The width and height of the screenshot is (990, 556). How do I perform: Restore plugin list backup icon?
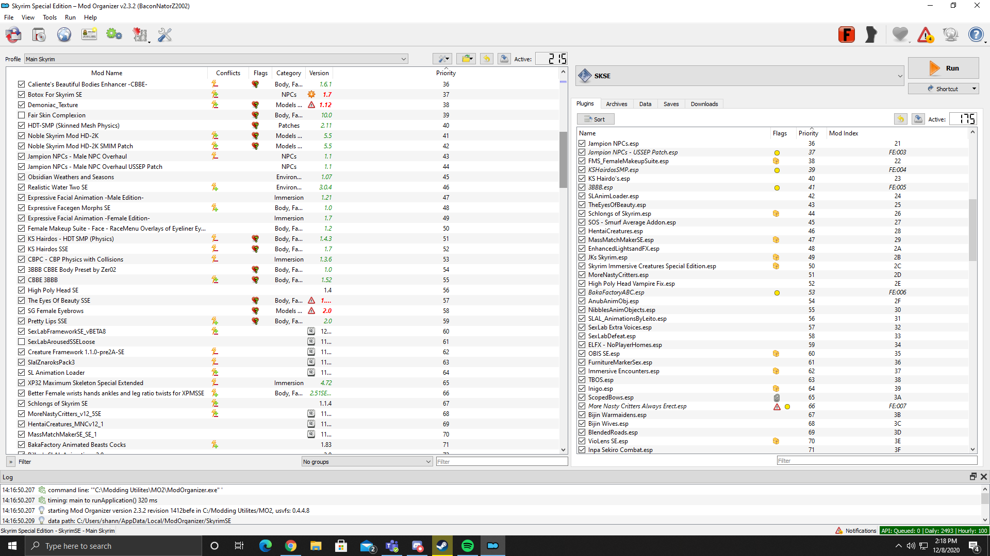pos(900,119)
